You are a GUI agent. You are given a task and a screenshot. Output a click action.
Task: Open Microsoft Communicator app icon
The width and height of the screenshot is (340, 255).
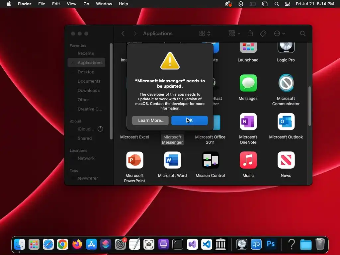click(x=286, y=83)
